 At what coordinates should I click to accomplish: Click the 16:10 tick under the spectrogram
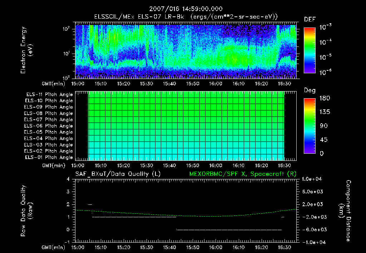click(x=238, y=84)
